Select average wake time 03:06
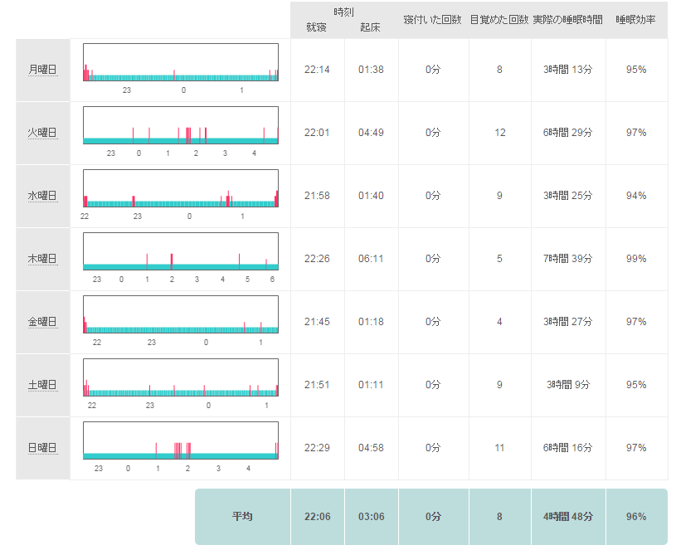This screenshot has height=545, width=676. [372, 516]
